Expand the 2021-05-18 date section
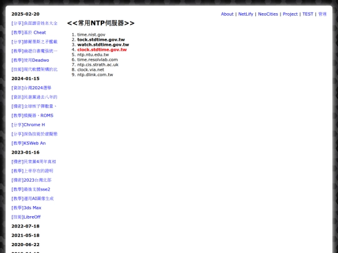The image size is (338, 253). pyautogui.click(x=26, y=236)
